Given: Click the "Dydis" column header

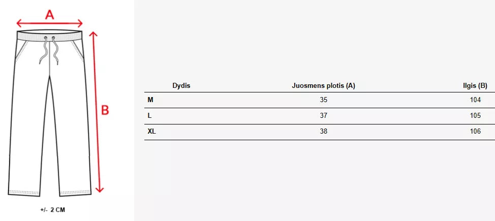Looking at the screenshot, I should tap(181, 86).
